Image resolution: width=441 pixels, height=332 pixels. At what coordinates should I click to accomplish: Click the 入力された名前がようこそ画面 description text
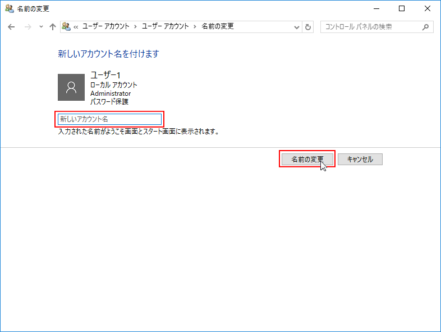pos(139,132)
